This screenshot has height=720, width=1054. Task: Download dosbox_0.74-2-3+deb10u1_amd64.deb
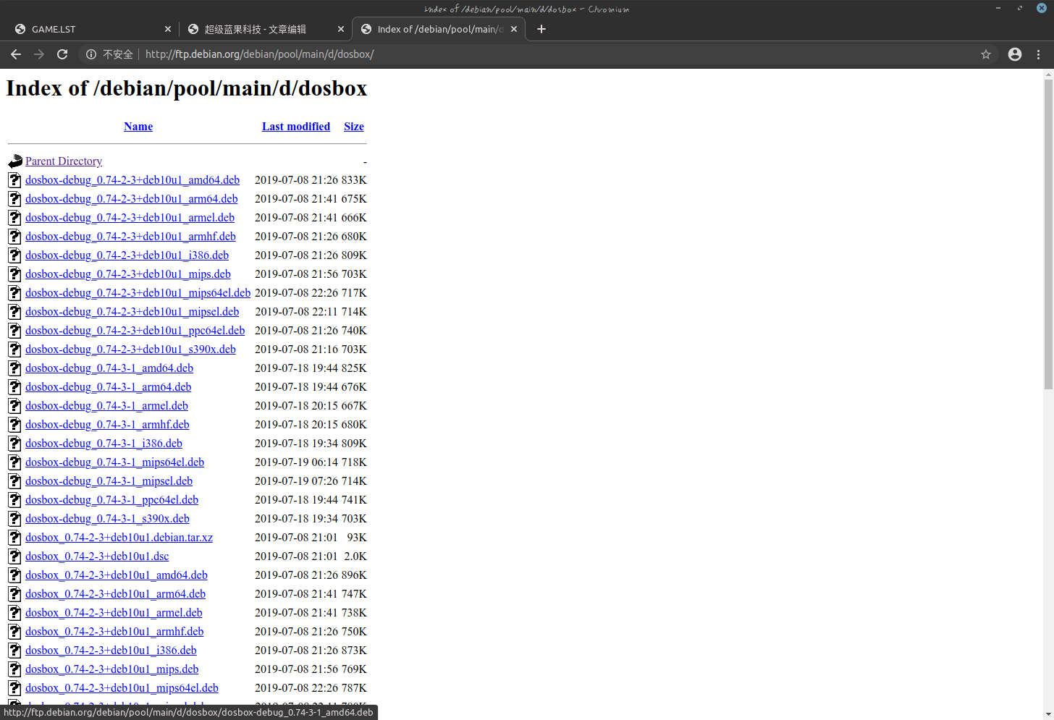(117, 575)
